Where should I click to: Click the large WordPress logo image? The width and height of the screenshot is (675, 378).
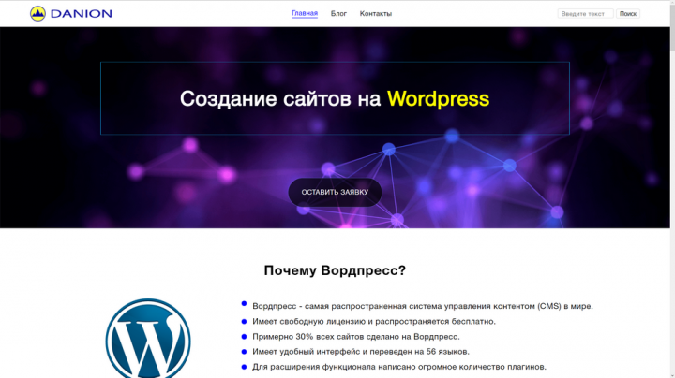coord(148,339)
